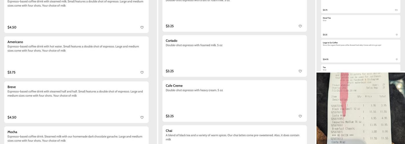Select the Breve drink name
This screenshot has height=144, width=405.
(12, 87)
